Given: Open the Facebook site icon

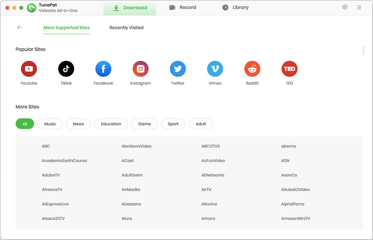Looking at the screenshot, I should [x=103, y=69].
